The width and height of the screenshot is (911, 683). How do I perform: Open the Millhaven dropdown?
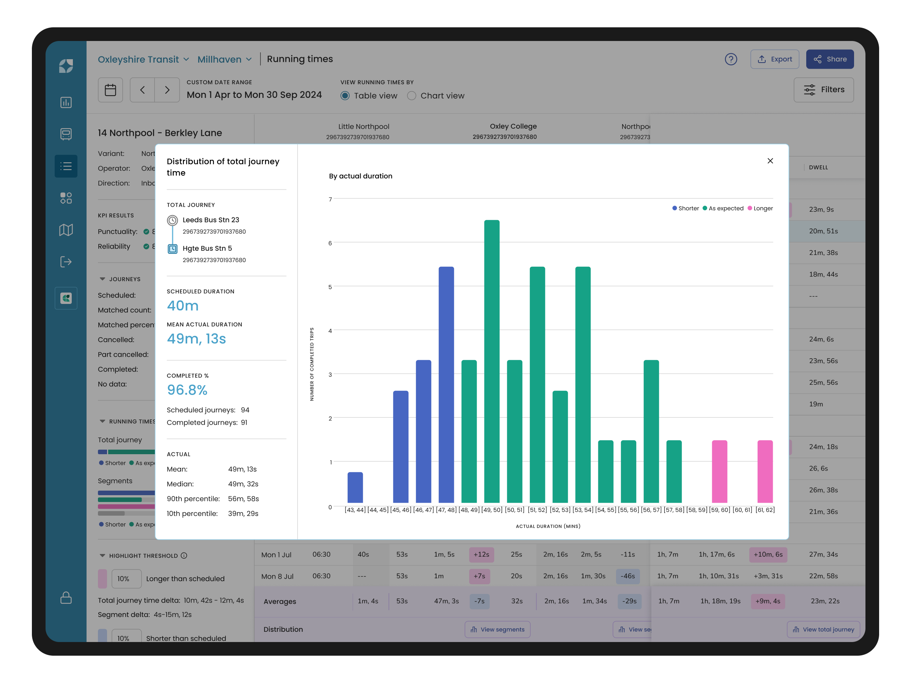224,59
